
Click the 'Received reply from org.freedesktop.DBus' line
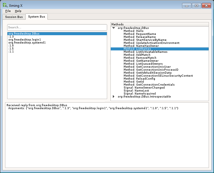pos(37,105)
